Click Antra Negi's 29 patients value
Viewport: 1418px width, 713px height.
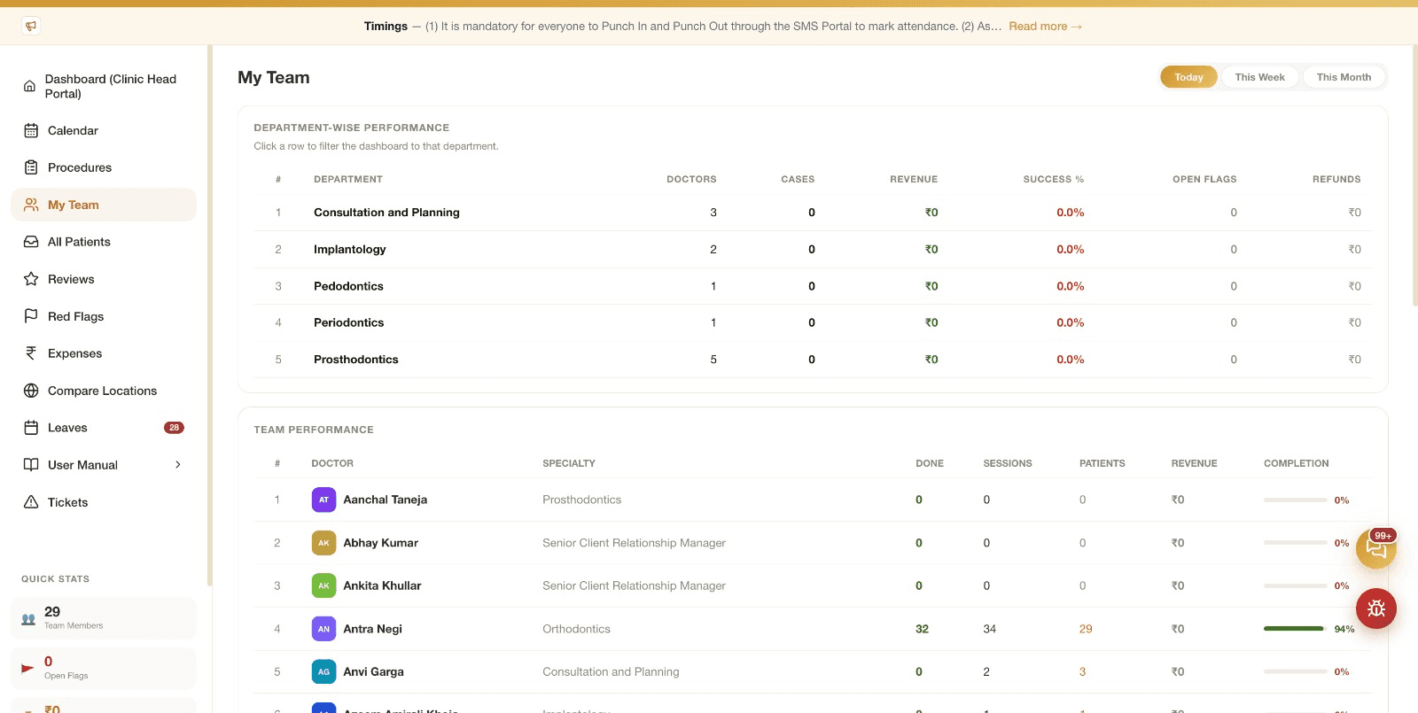pos(1086,629)
